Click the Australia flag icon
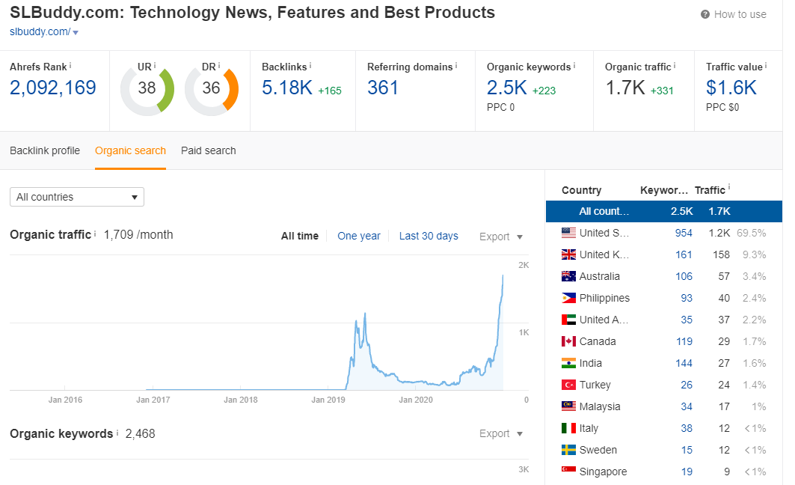 pos(568,276)
